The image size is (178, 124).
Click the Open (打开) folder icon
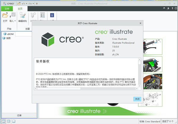pyautogui.click(x=5, y=15)
